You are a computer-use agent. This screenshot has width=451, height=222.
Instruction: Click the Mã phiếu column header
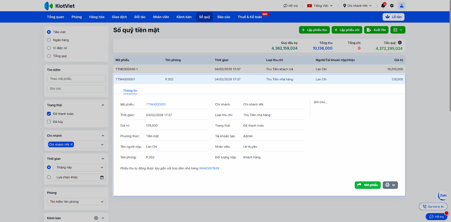pyautogui.click(x=122, y=60)
